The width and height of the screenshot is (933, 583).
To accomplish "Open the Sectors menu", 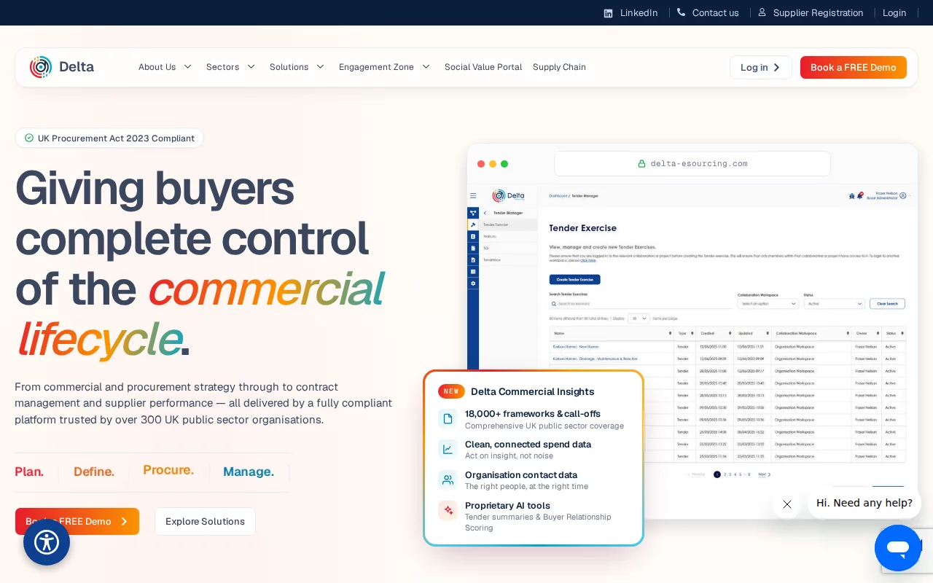I will [x=222, y=67].
